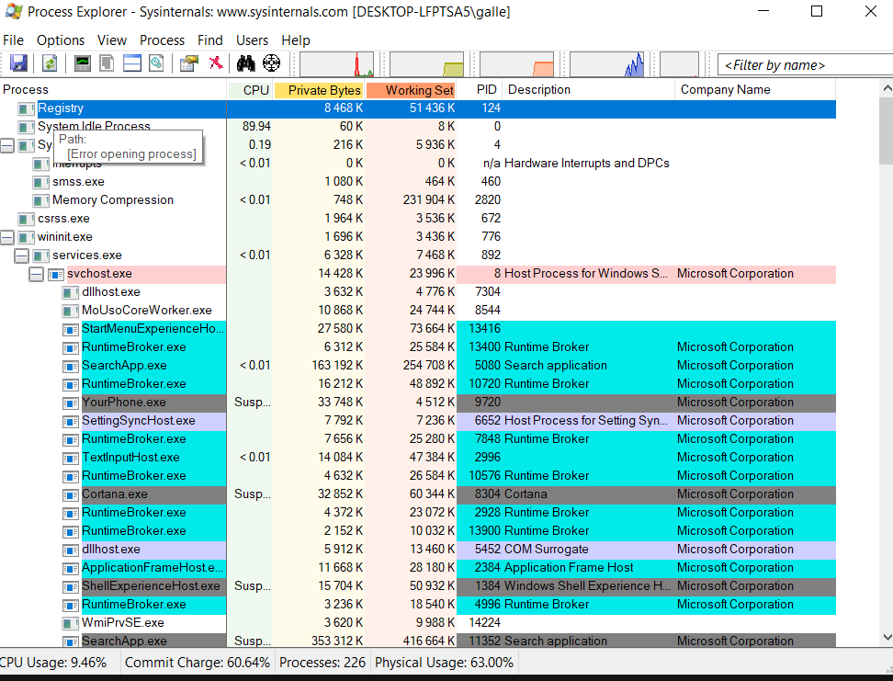Collapse the svchost.exe tree node
This screenshot has height=681, width=893.
click(x=37, y=274)
